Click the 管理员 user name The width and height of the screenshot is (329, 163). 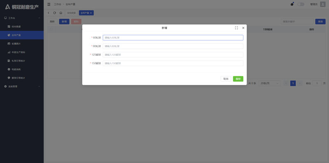314,4
